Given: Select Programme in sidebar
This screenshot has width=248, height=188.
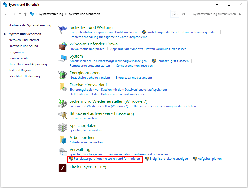Looking at the screenshot, I should coord(17,52).
